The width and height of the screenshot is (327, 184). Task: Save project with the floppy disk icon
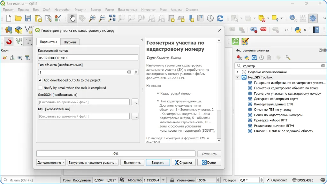(28, 18)
